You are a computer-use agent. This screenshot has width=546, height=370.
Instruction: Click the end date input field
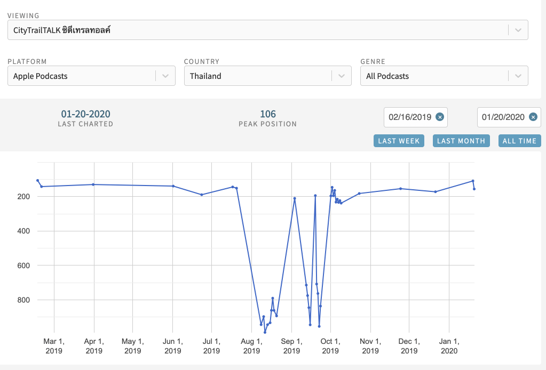click(x=503, y=117)
